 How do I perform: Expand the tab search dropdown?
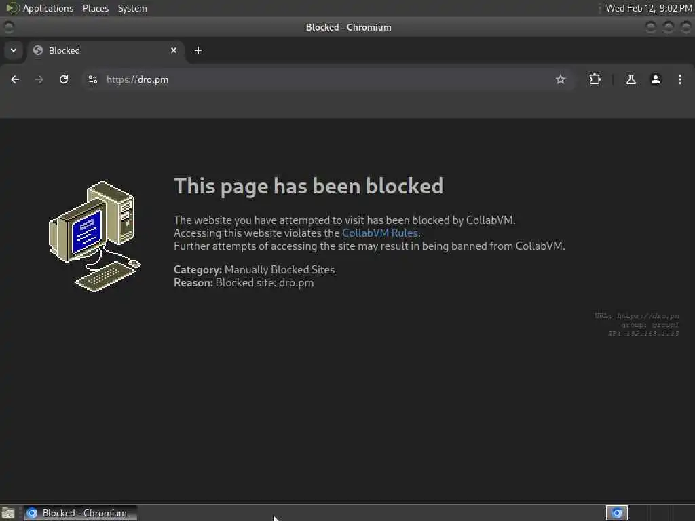[14, 50]
